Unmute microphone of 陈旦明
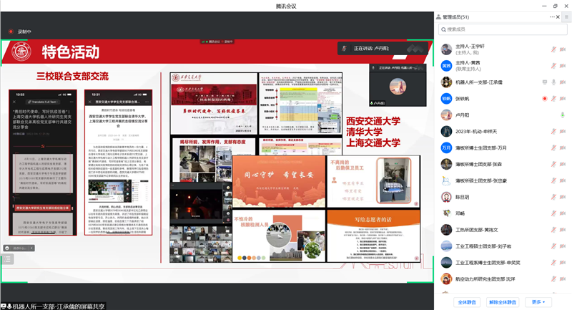Image resolution: width=572 pixels, height=310 pixels. point(553,197)
